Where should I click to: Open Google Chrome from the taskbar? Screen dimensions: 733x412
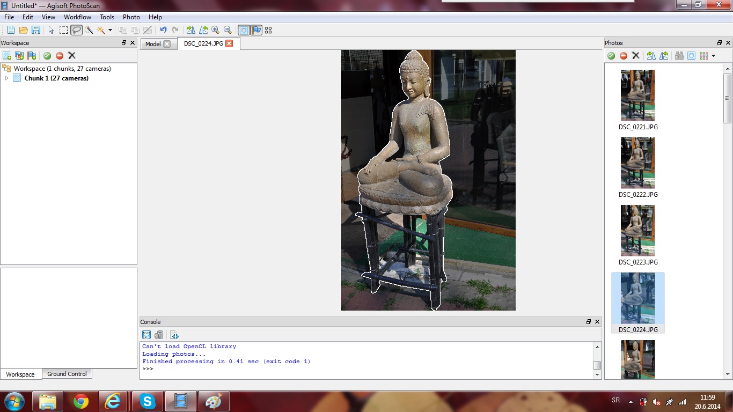tap(81, 401)
